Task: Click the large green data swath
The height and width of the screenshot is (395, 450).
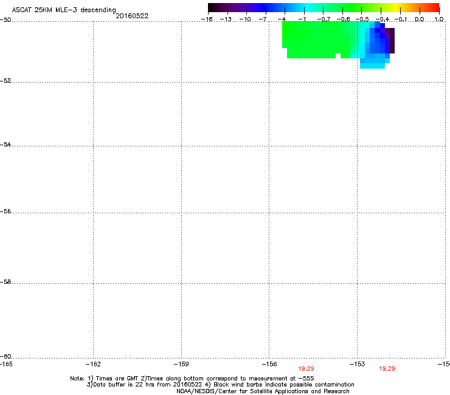Action: (316, 39)
